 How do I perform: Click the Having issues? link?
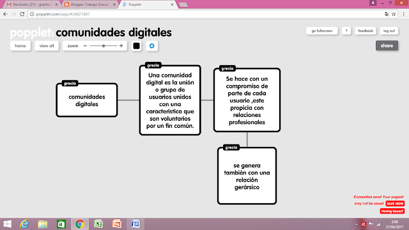[x=392, y=211]
